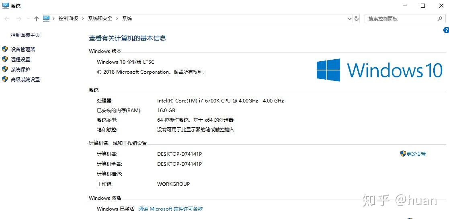This screenshot has height=219, width=449.
Task: Expand chevron after 系统和安全 breadcrumb
Action: click(x=117, y=18)
